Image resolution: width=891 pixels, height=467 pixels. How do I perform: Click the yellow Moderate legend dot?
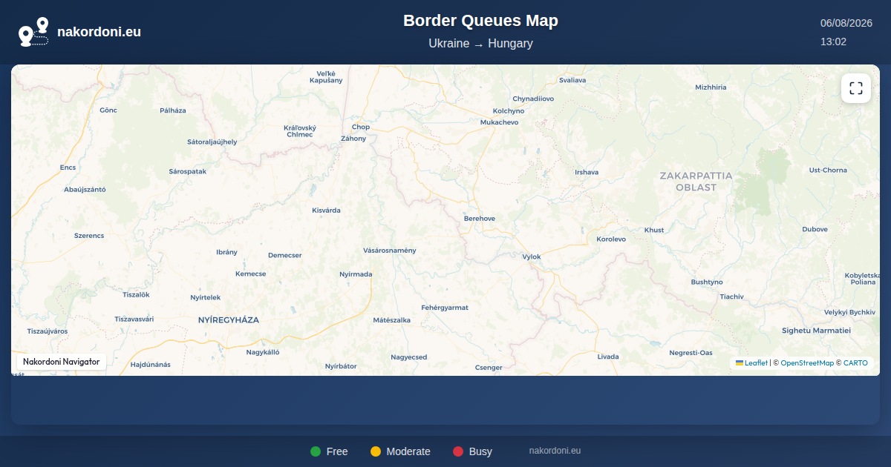[376, 451]
